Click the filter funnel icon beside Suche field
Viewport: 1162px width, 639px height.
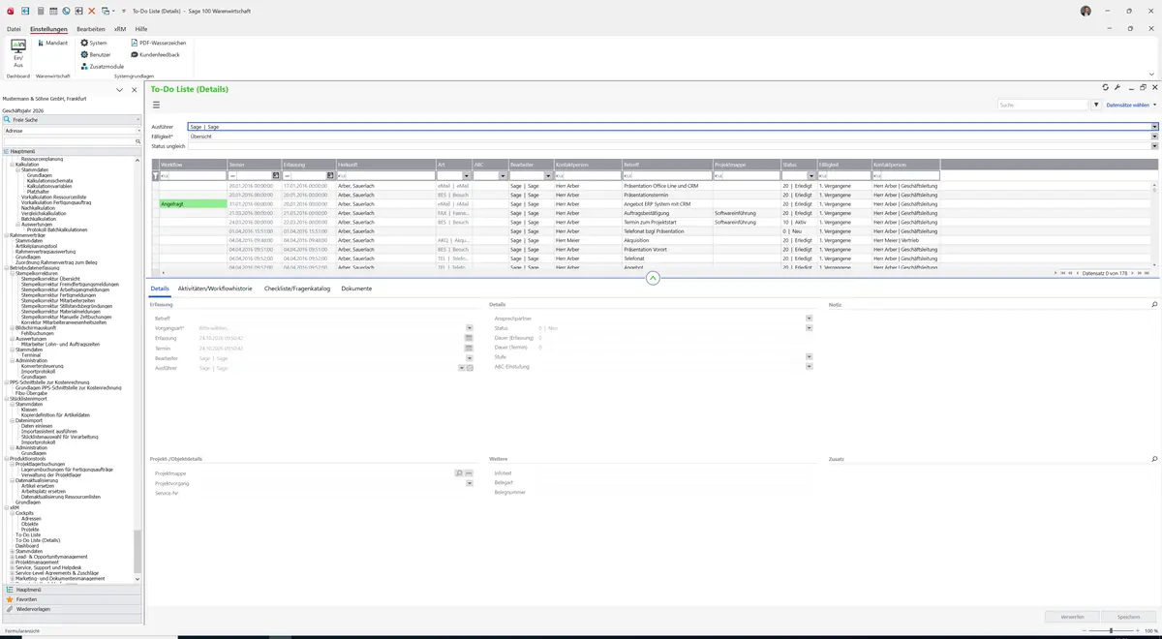coord(1096,105)
